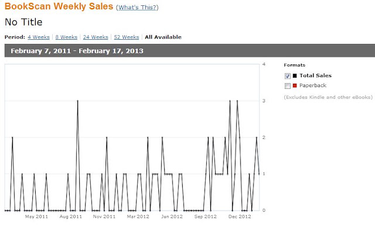375x227 pixels.
Task: Click the August 2011 peak data point at 3
Action: [x=78, y=101]
